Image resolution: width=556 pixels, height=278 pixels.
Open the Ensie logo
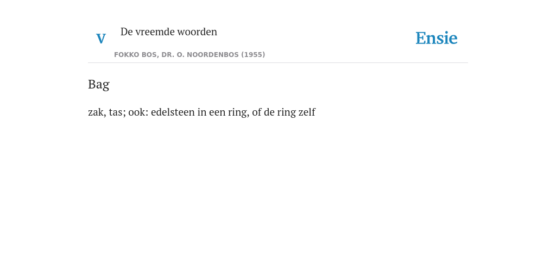coord(437,38)
